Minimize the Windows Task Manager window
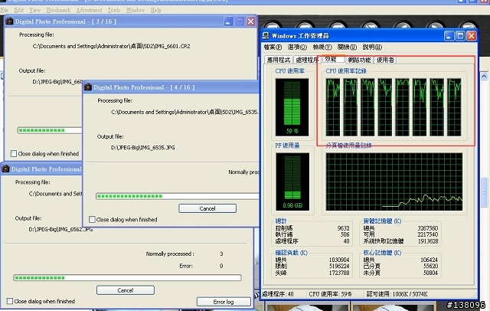Image resolution: width=490 pixels, height=311 pixels. click(449, 36)
